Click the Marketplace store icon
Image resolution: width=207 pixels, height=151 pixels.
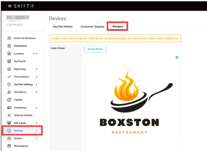click(x=9, y=146)
